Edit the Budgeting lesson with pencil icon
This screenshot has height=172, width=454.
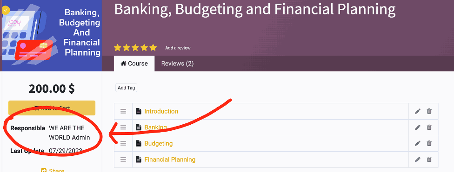pos(418,143)
